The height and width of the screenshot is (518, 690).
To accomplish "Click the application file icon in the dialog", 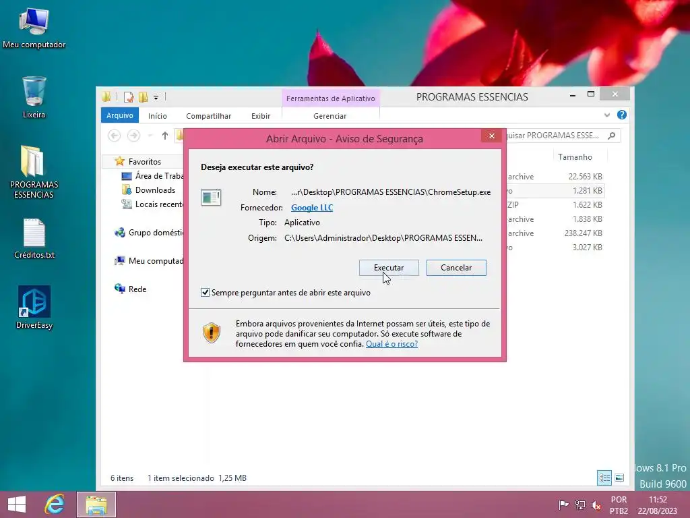I will pyautogui.click(x=211, y=197).
